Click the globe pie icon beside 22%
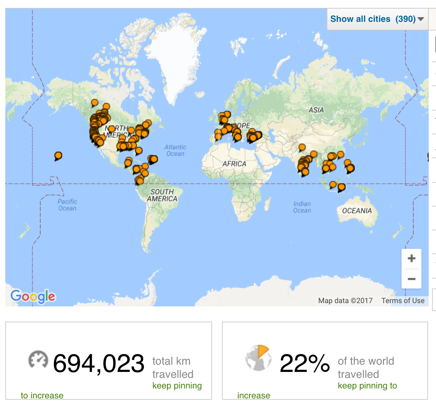Viewport: 436px width, 407px height. click(258, 358)
